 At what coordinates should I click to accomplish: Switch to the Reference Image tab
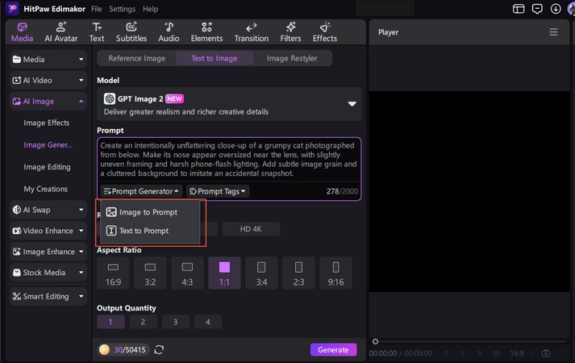click(x=137, y=58)
